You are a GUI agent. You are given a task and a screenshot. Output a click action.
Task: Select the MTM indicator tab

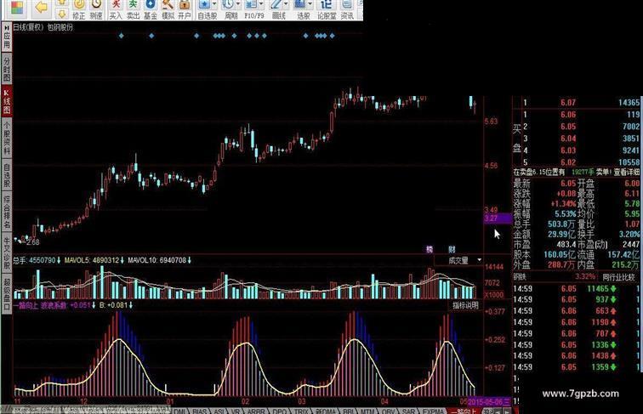pyautogui.click(x=367, y=411)
